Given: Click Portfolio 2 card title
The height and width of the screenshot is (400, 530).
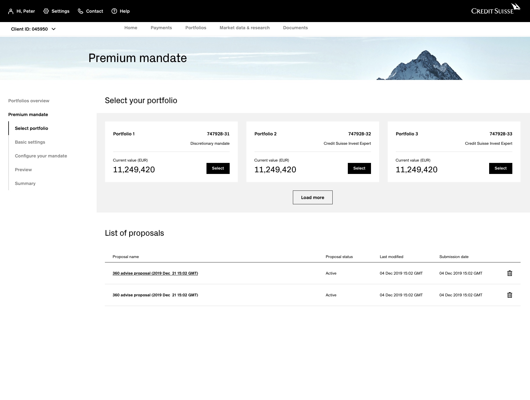Looking at the screenshot, I should pyautogui.click(x=266, y=134).
